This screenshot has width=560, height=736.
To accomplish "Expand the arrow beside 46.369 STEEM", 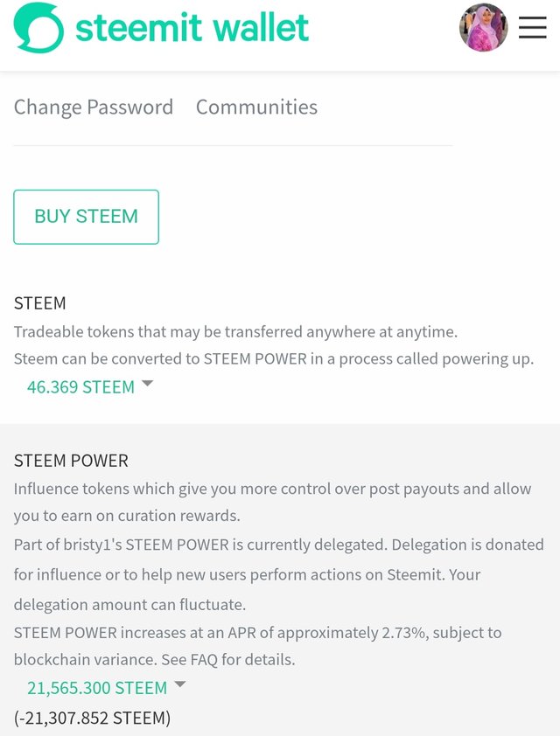I will (x=148, y=384).
